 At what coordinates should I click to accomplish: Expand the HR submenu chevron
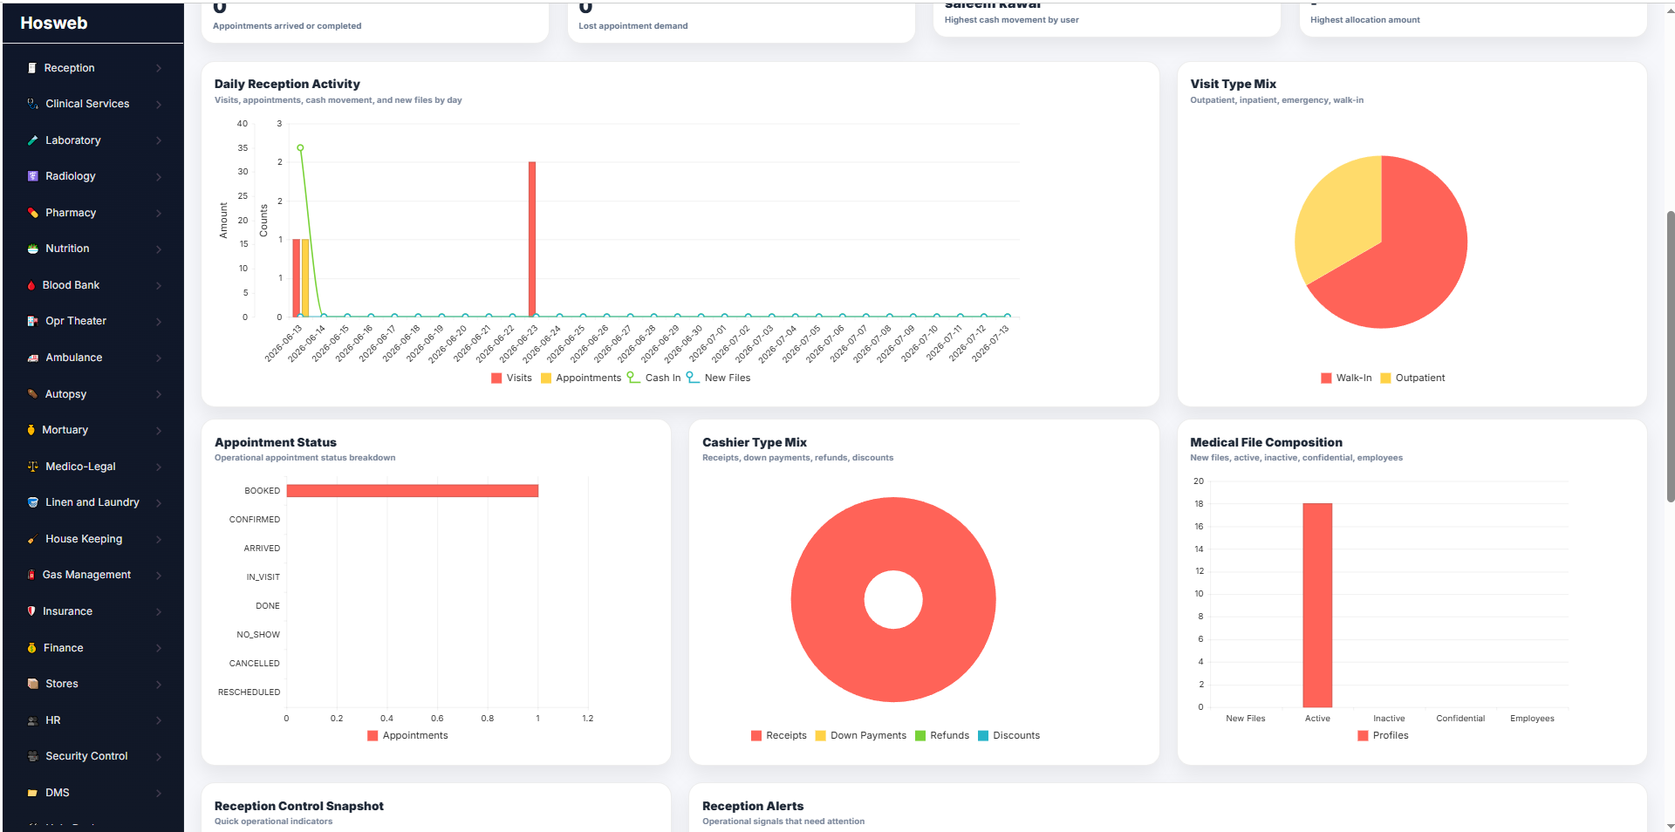click(159, 720)
